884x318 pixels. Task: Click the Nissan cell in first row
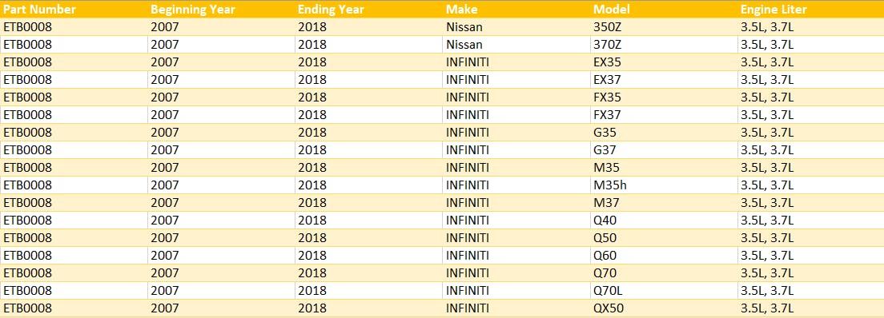[516, 27]
